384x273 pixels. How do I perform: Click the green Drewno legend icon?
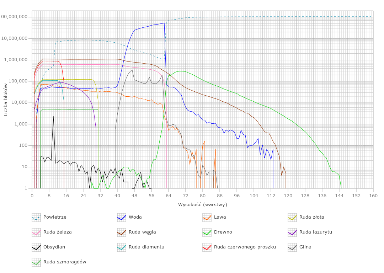coord(207,232)
